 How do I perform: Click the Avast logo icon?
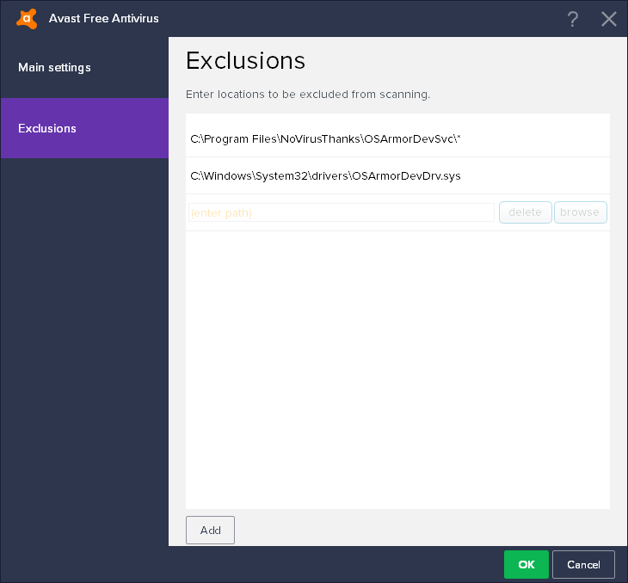[27, 18]
